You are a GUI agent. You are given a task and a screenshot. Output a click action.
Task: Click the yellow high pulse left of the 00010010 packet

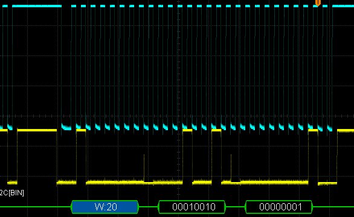coord(187,130)
